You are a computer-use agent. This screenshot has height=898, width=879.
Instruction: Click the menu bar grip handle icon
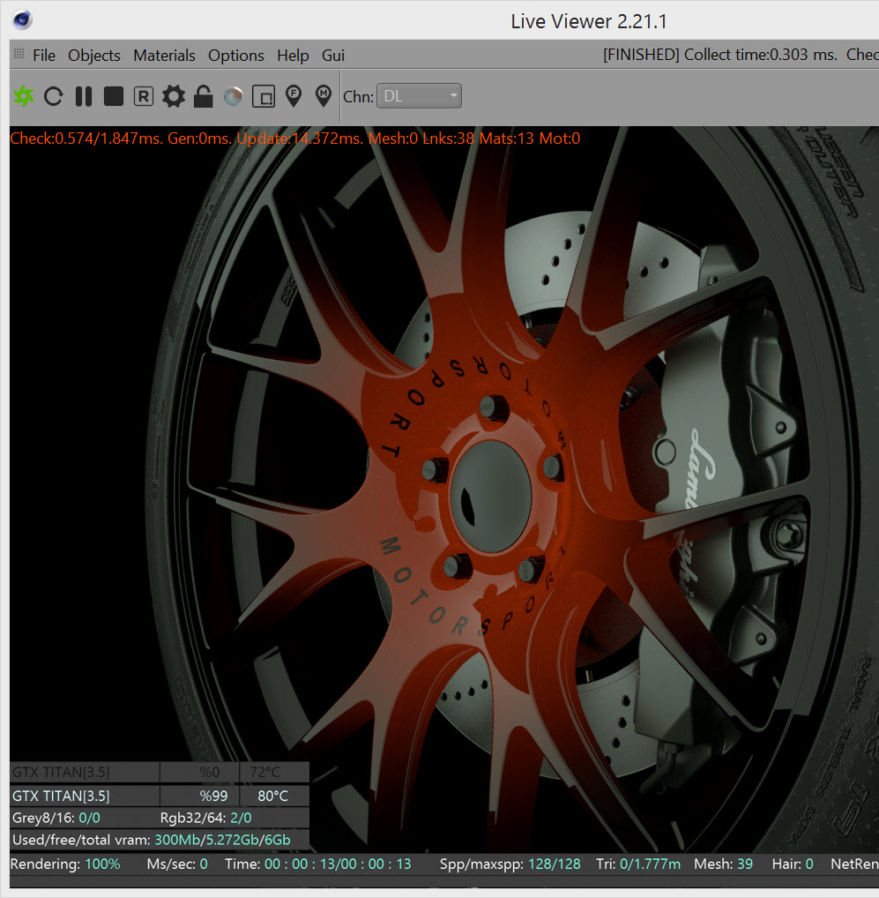click(19, 54)
